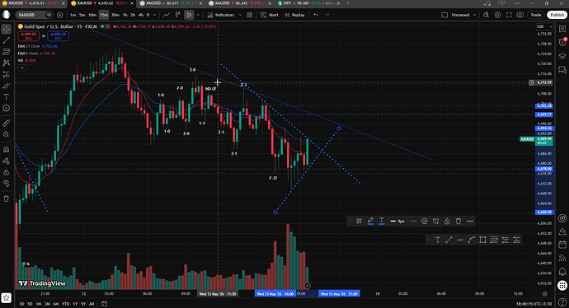
Task: Select the candlestick chart style button
Action: pyautogui.click(x=189, y=15)
